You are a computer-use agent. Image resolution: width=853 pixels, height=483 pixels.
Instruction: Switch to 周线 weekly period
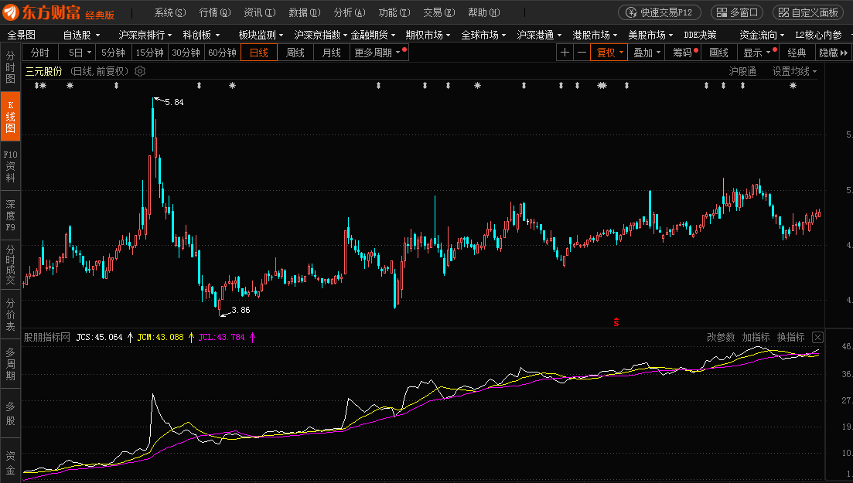coord(295,53)
